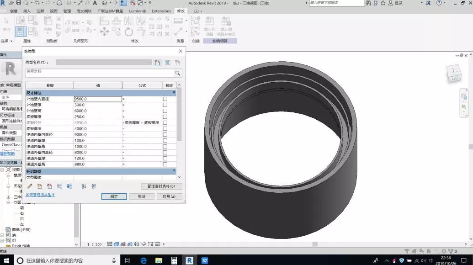Image resolution: width=473 pixels, height=265 pixels.
Task: Tick the lock checkbox for 渠道外壁高
Action: (x=165, y=164)
